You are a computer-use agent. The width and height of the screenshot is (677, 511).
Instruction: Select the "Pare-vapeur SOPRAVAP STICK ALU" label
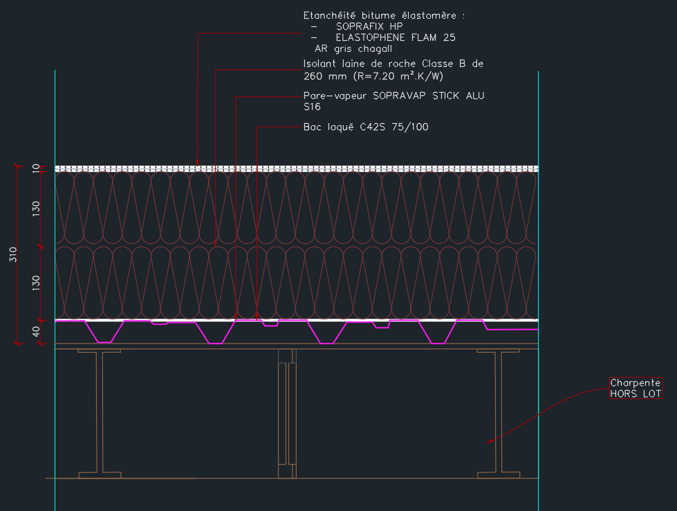(x=393, y=96)
